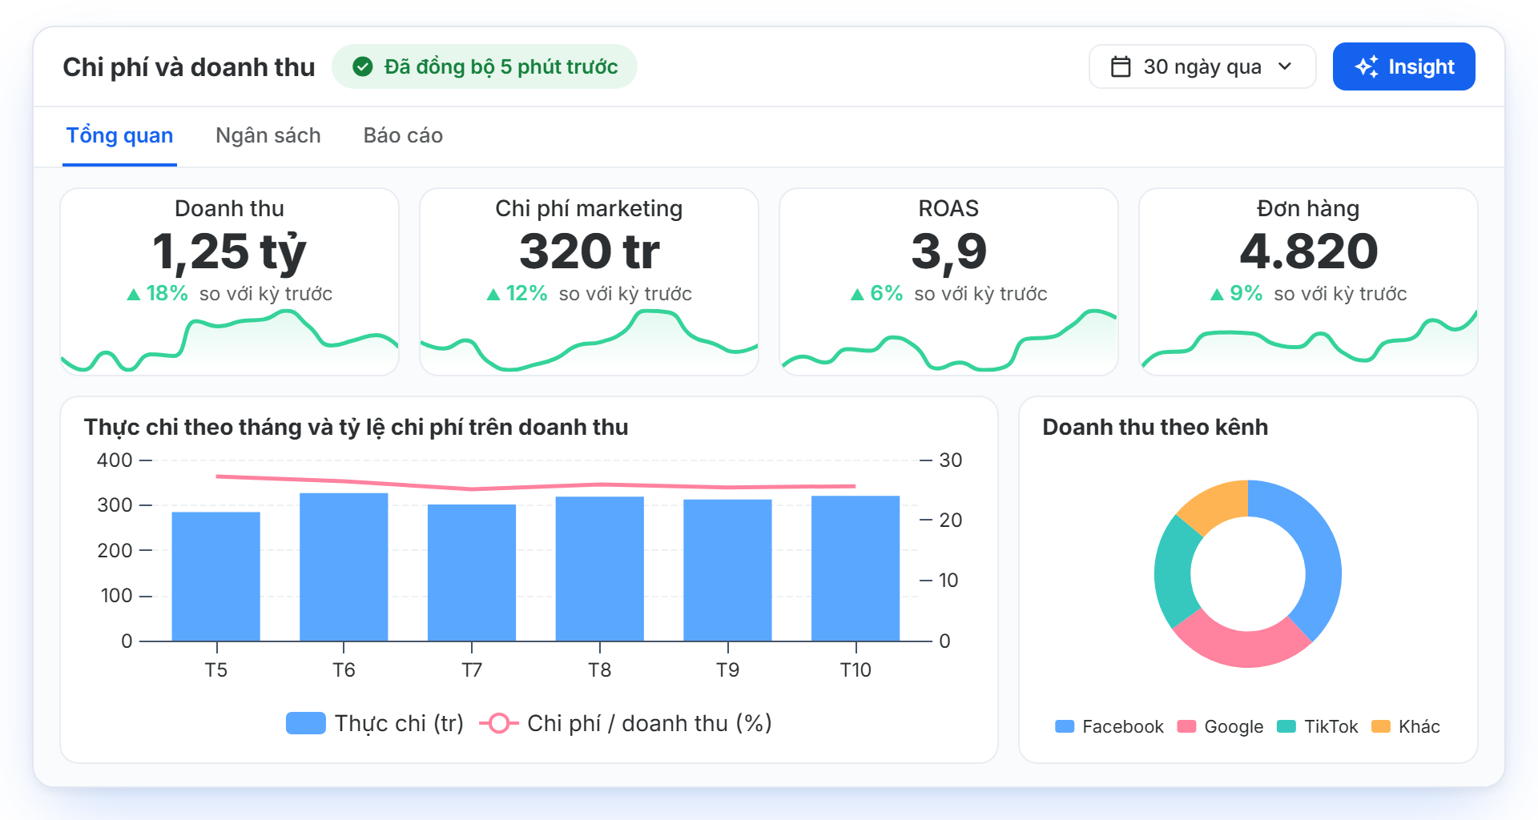Screen dimensions: 1538x820
Task: Select the T5 bar in chart
Action: [x=216, y=577]
